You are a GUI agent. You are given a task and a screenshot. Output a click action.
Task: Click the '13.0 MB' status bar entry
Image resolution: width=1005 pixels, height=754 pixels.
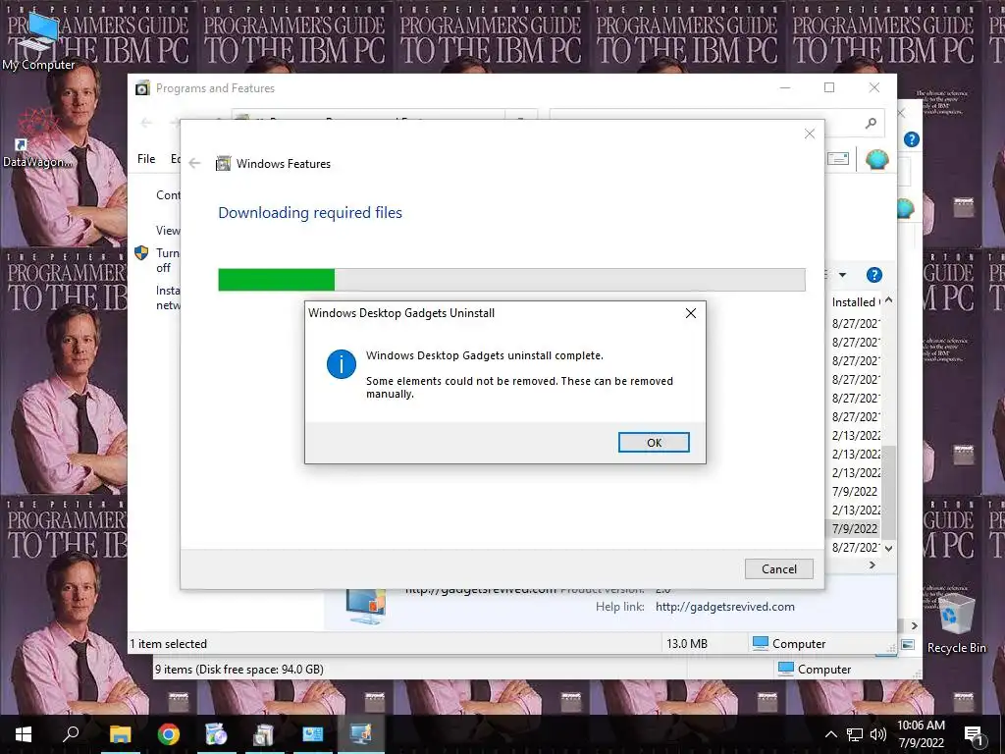686,644
